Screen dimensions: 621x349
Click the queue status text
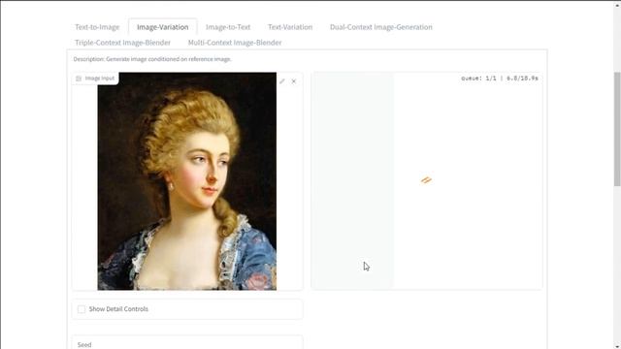[500, 79]
